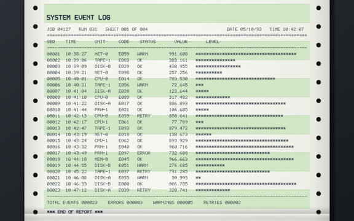Image resolution: width=354 pixels, height=221 pixels.
Task: Click the 'MEM-0' unit cell
Action: pos(101,159)
